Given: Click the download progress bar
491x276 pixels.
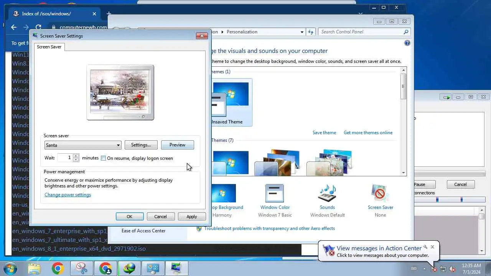Looking at the screenshot, I should (x=450, y=173).
